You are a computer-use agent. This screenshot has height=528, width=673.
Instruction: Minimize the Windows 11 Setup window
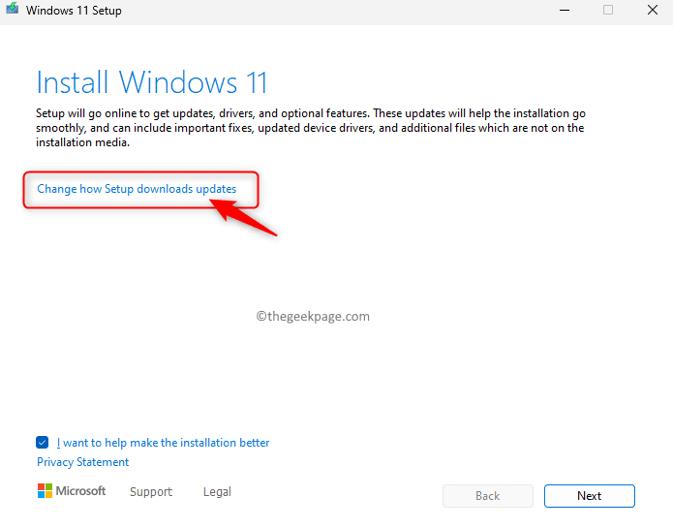tap(565, 10)
